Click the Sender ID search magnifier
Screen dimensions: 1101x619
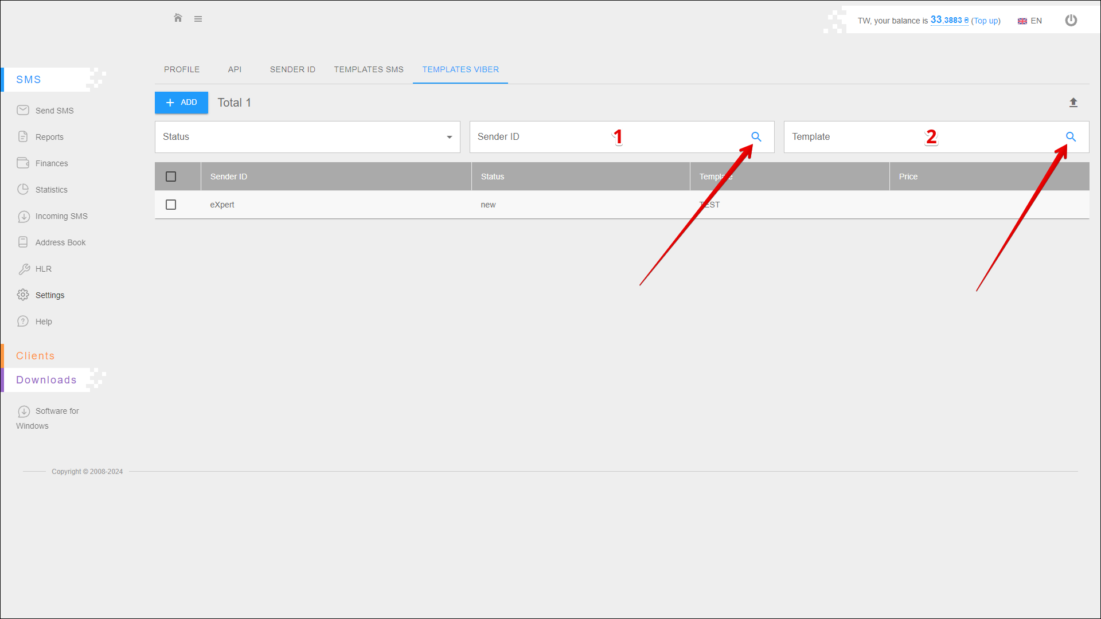756,137
